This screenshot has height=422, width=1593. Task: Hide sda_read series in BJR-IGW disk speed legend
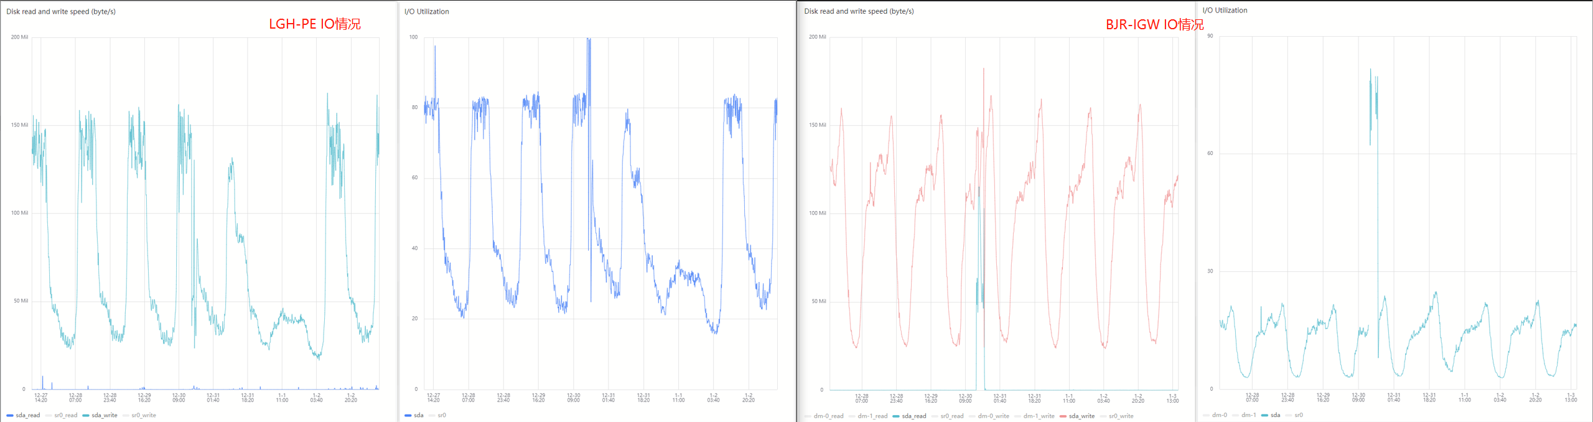(913, 416)
